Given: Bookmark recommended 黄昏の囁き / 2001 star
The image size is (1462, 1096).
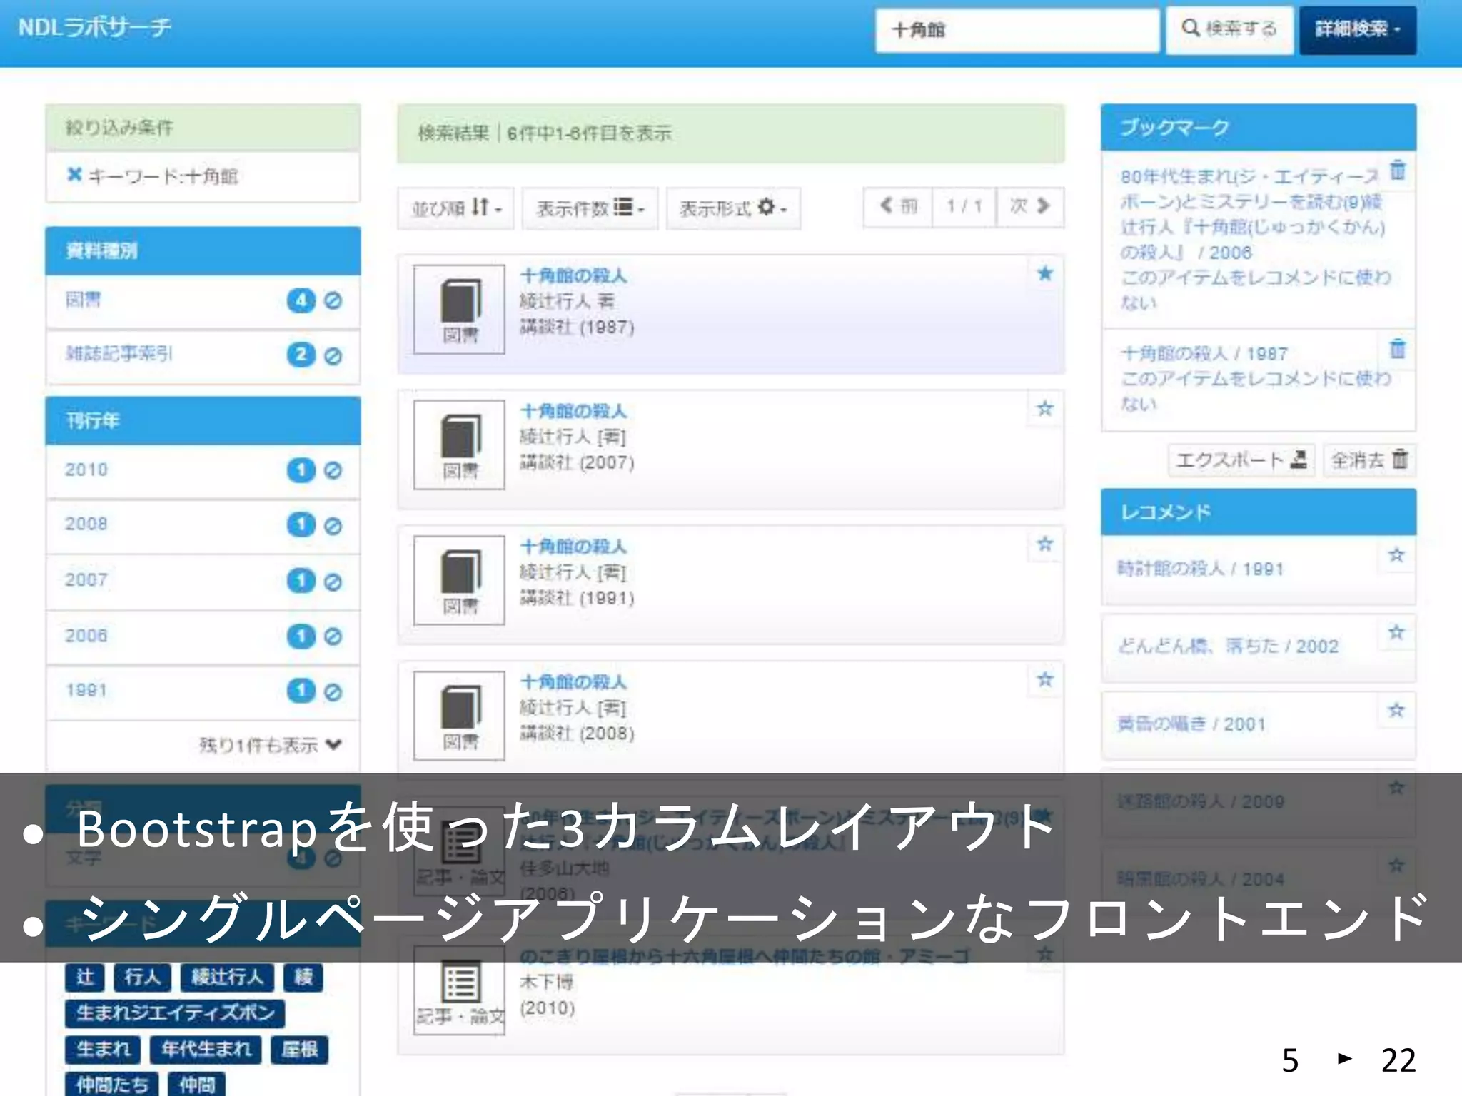Looking at the screenshot, I should click(1396, 711).
